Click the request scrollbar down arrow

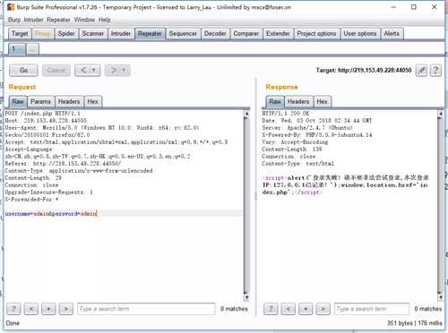tap(246, 297)
